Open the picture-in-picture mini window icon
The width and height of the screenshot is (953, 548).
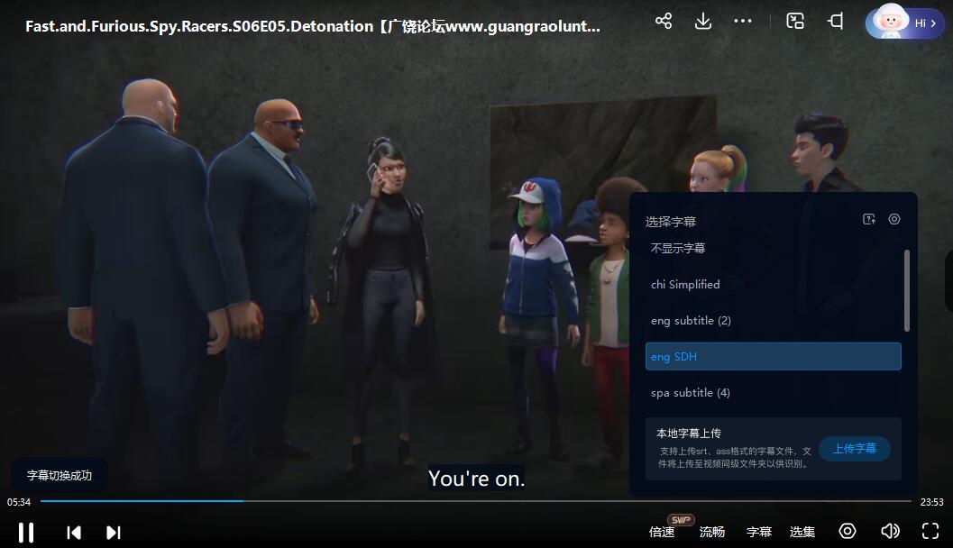[795, 22]
